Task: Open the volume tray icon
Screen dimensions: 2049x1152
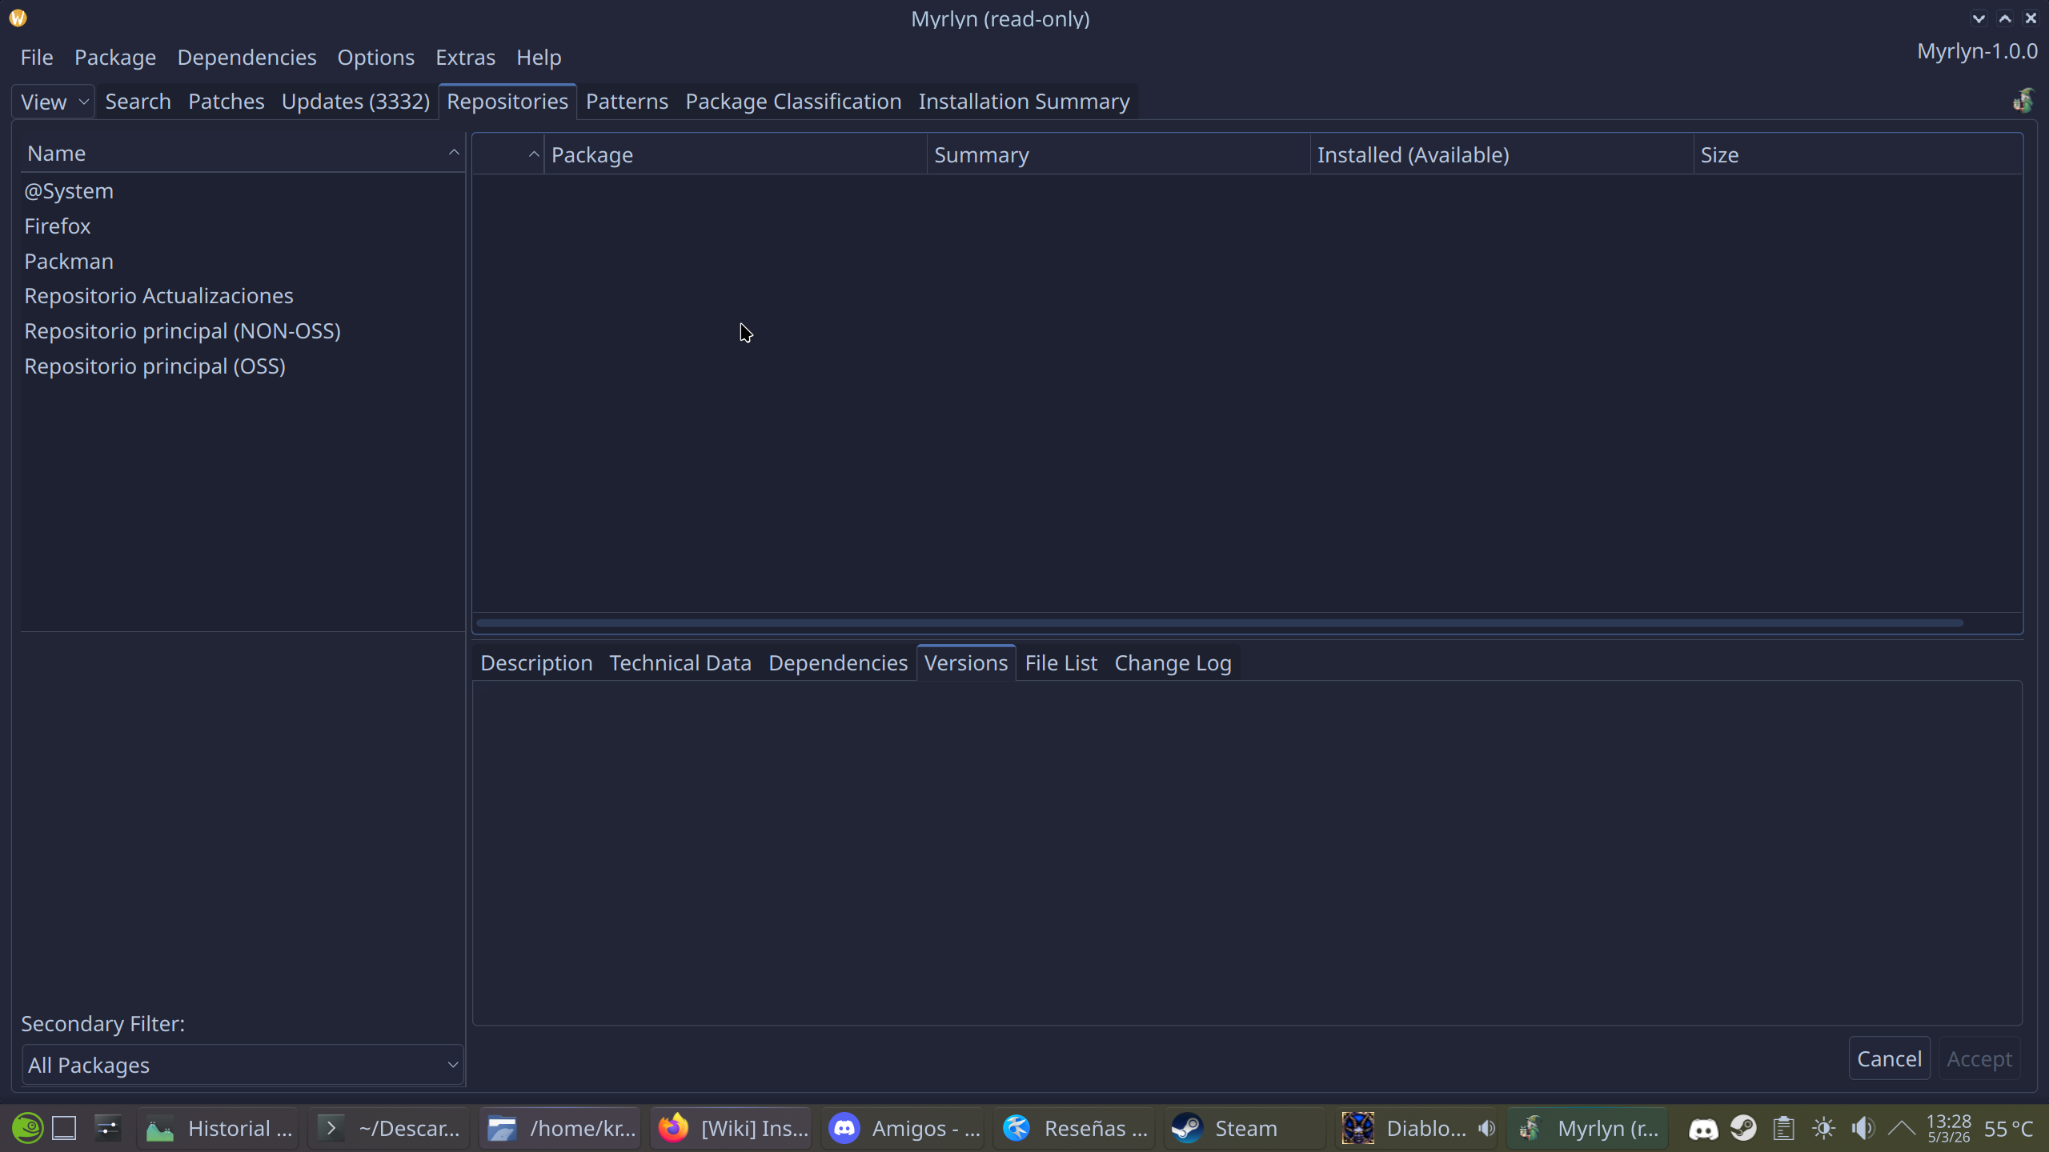Action: click(1863, 1129)
